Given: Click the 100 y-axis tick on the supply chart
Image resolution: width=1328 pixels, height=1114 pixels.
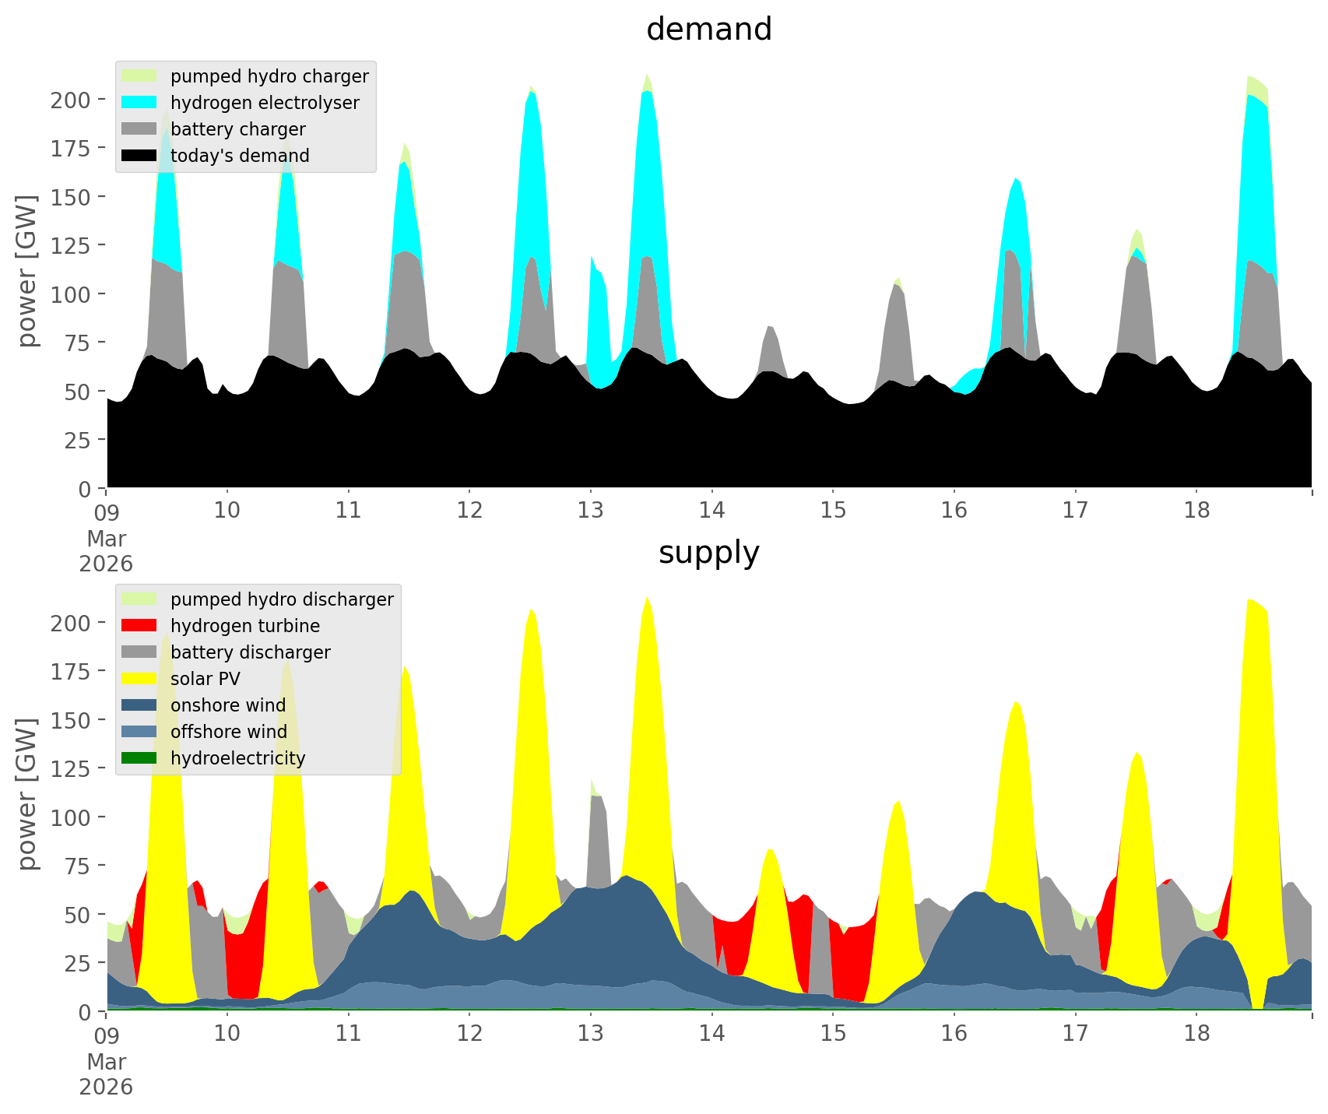Looking at the screenshot, I should [70, 817].
